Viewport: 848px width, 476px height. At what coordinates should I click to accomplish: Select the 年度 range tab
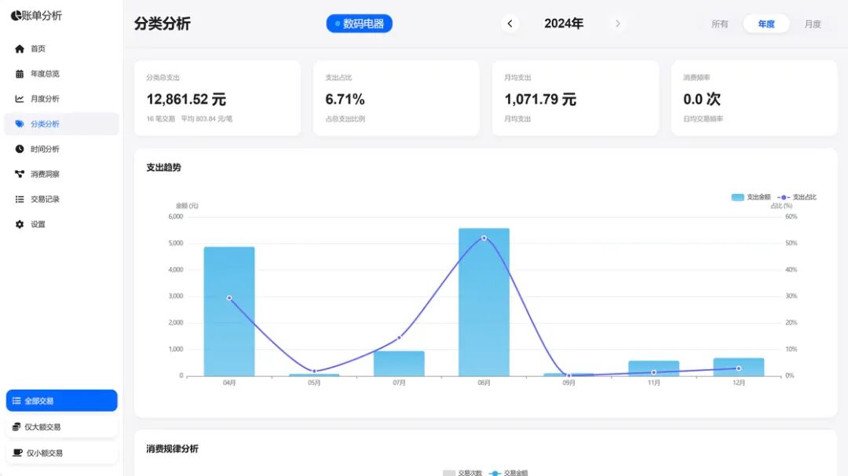coord(766,24)
